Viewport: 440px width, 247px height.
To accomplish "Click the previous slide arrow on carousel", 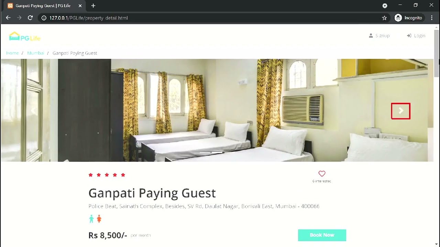I will coord(33,111).
